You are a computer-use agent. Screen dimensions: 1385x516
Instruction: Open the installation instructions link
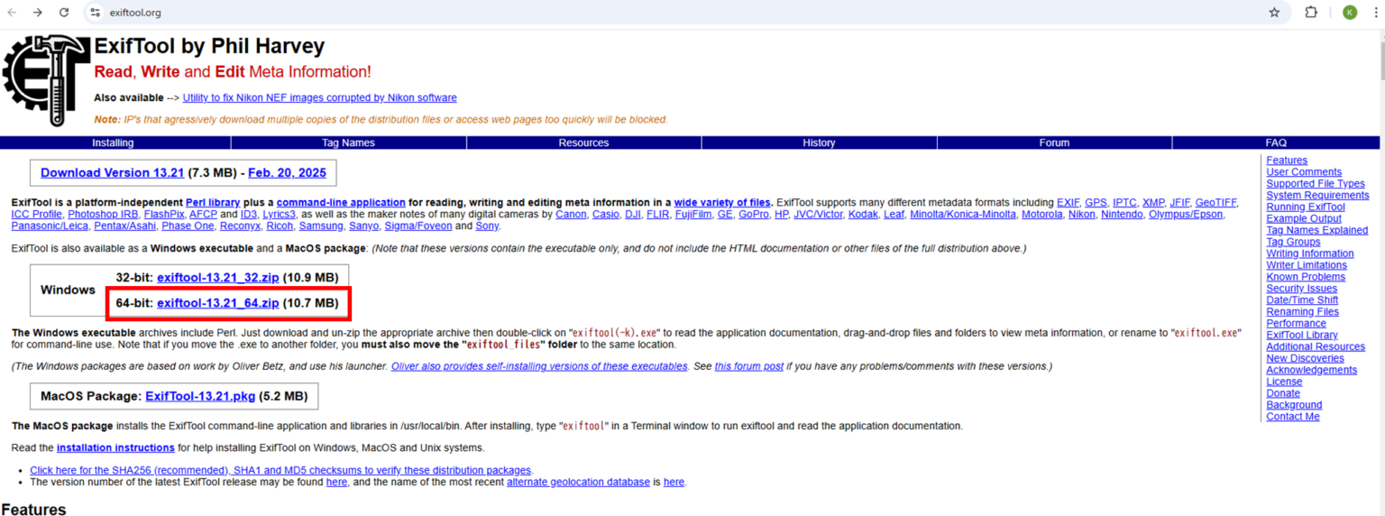115,447
